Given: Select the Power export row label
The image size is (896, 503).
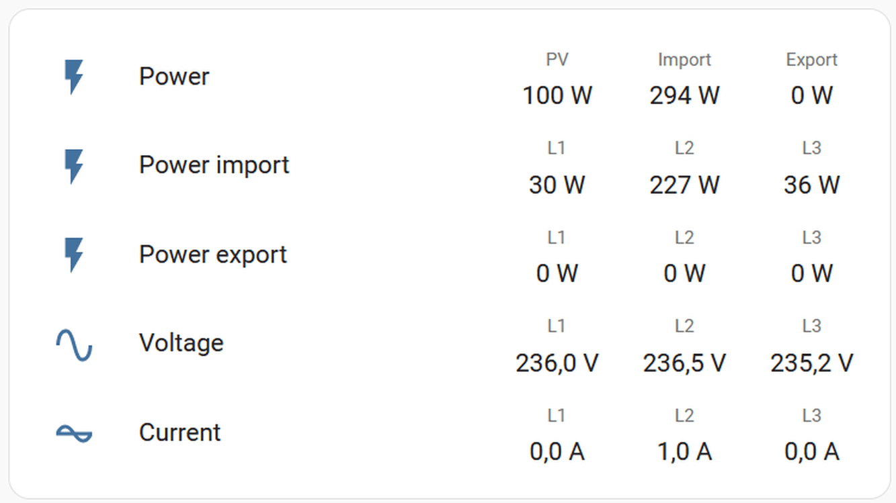Looking at the screenshot, I should [212, 255].
